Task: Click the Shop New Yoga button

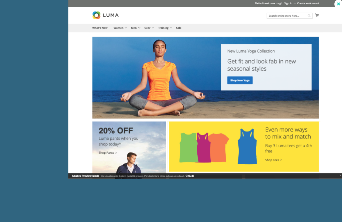Action: tap(240, 80)
